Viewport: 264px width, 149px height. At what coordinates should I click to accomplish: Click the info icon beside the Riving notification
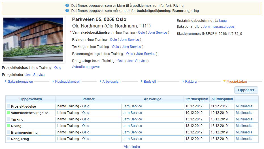[x=67, y=6]
